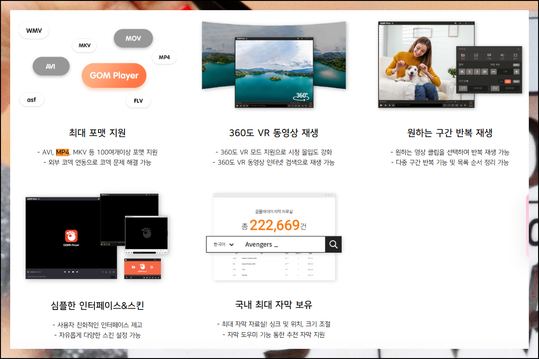Click the 360 VR lake player image
Image resolution: width=539 pixels, height=359 pixels.
coord(274,72)
